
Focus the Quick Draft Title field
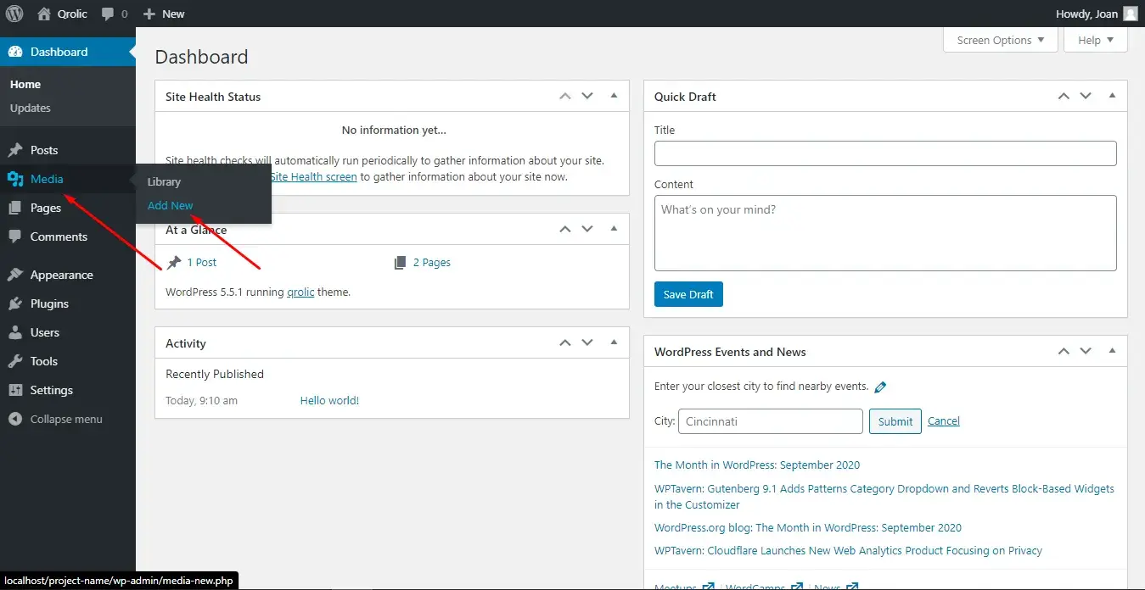(884, 153)
